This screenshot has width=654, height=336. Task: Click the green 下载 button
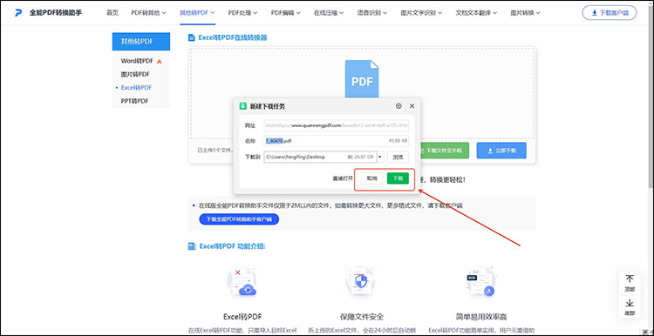398,178
